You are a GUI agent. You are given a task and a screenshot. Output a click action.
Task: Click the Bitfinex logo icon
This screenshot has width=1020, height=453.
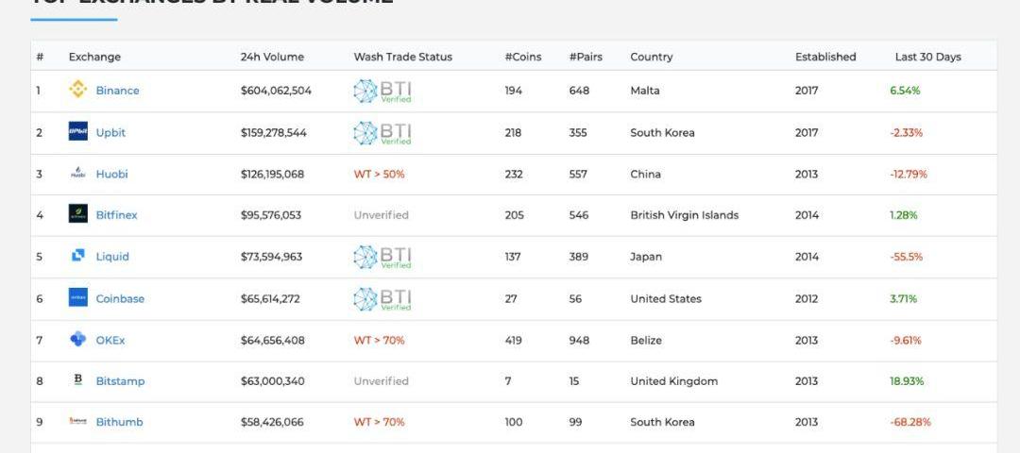click(x=78, y=214)
